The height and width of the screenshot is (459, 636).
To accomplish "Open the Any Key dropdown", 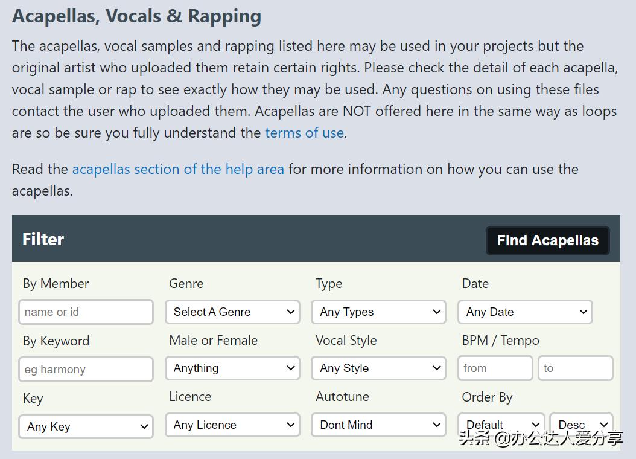I will [x=86, y=426].
